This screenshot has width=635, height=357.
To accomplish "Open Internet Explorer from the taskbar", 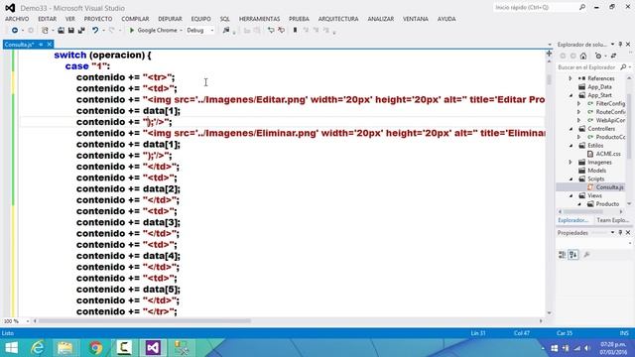I will click(x=38, y=348).
